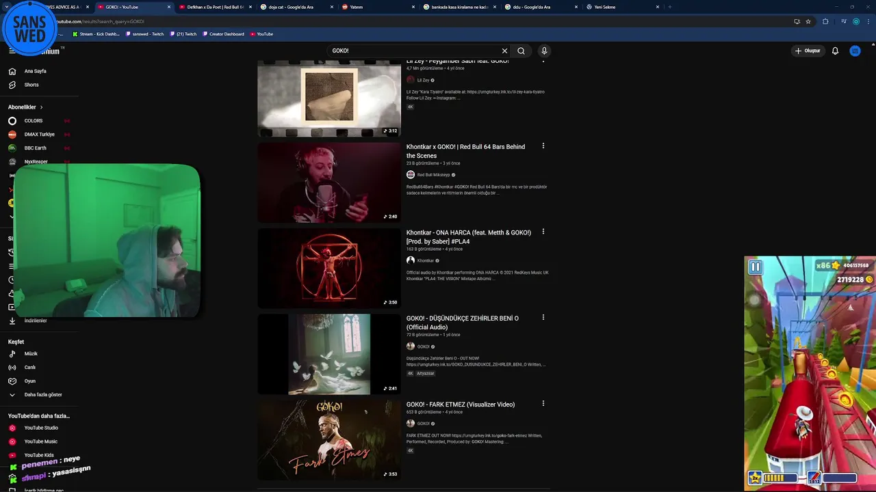Close the Yeni Sekme tab
The width and height of the screenshot is (876, 492).
[x=658, y=7]
